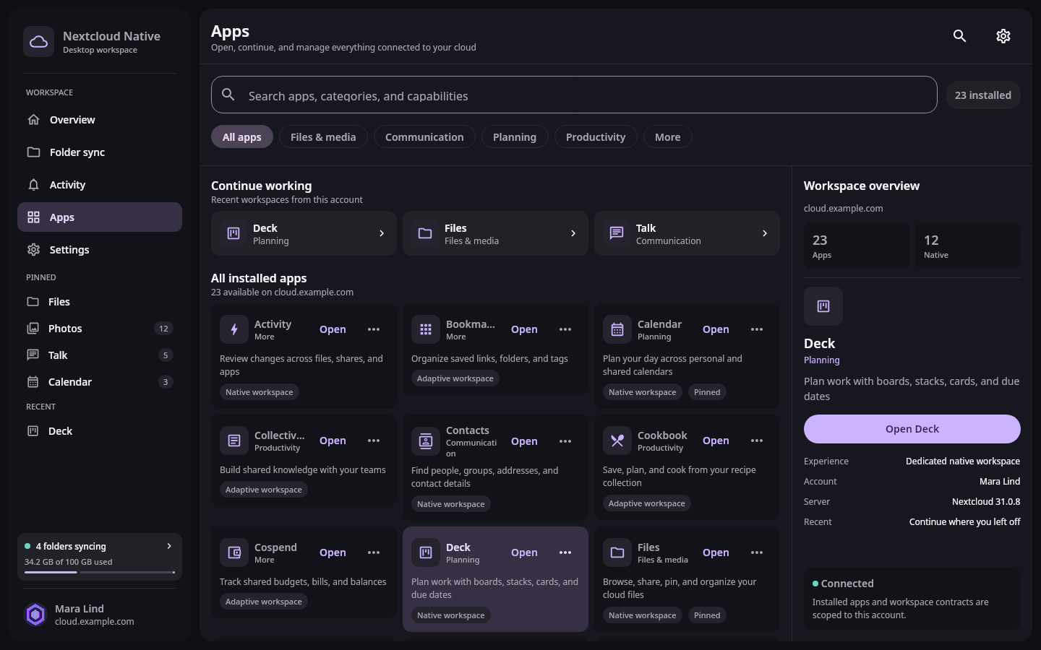Click the storage usage progress bar
Image resolution: width=1041 pixels, height=650 pixels.
[100, 573]
